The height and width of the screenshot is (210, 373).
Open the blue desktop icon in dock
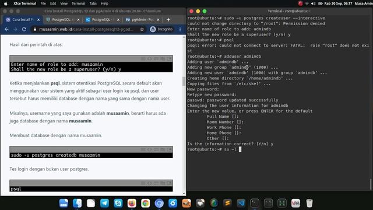tap(64, 203)
